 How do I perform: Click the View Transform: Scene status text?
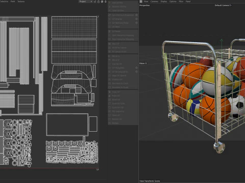[150, 181]
